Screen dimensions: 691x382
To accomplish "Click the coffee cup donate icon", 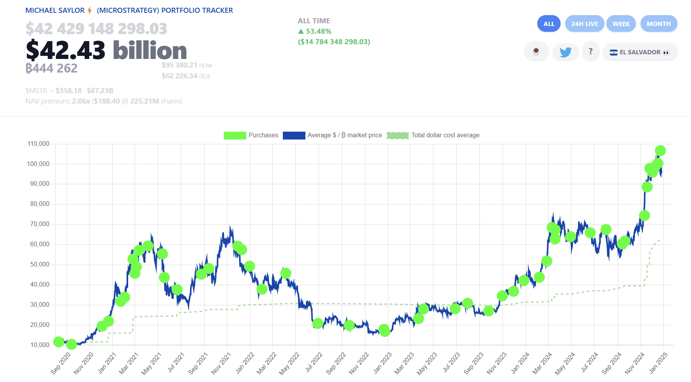I will point(536,52).
